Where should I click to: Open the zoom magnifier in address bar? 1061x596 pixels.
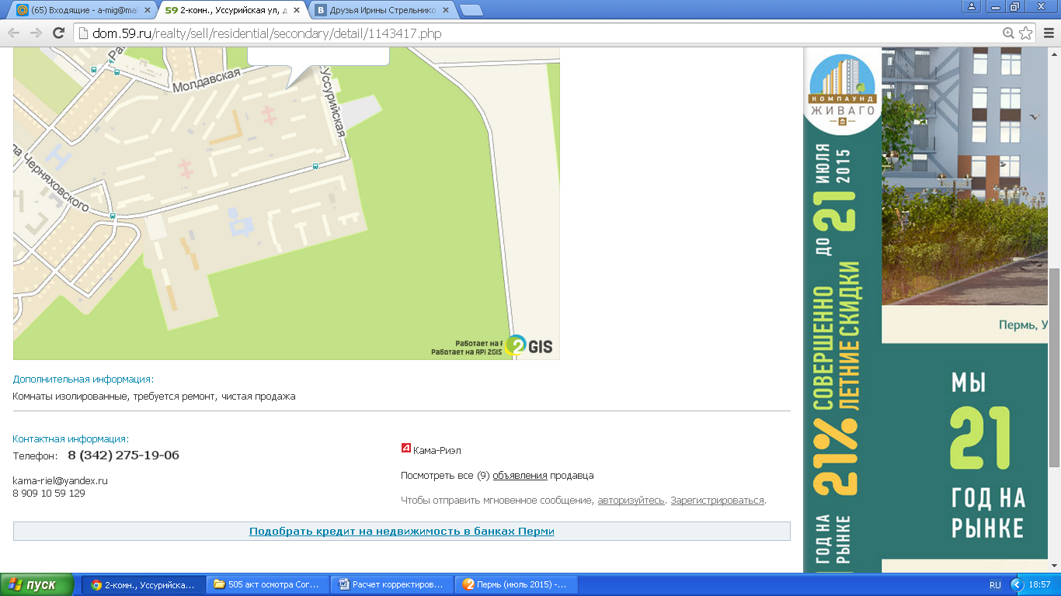coord(1008,33)
